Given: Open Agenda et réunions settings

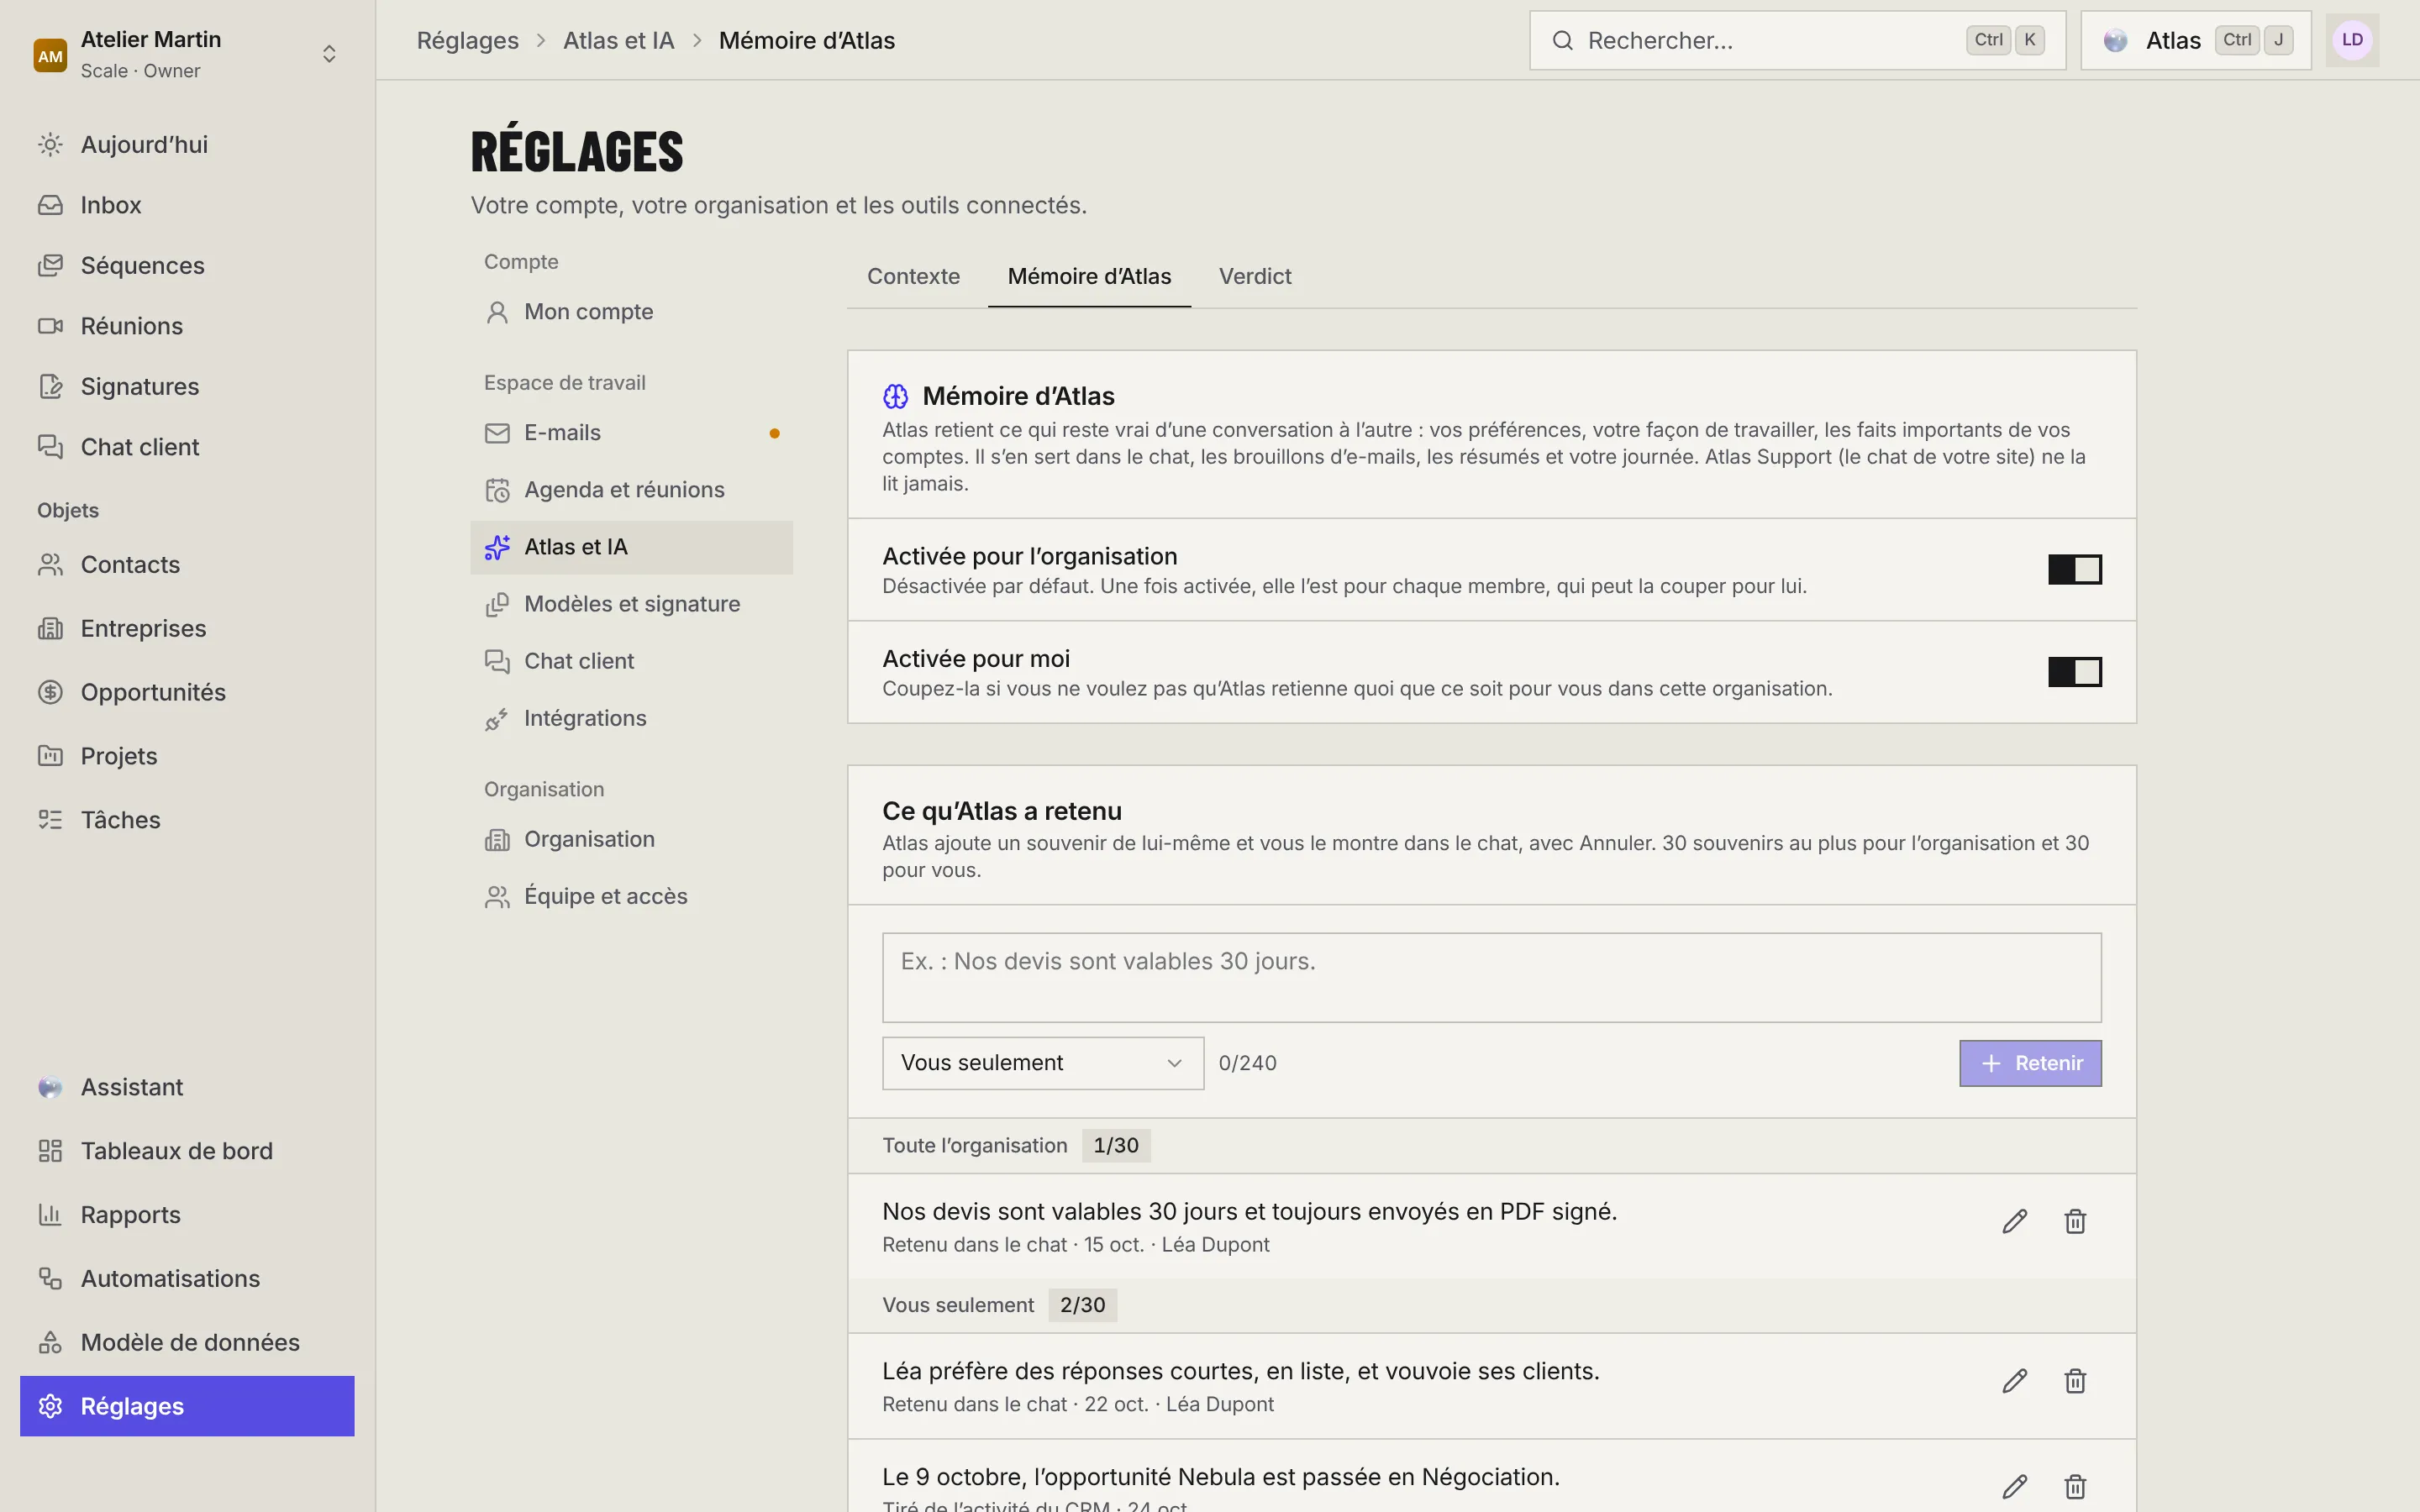Looking at the screenshot, I should click(631, 490).
